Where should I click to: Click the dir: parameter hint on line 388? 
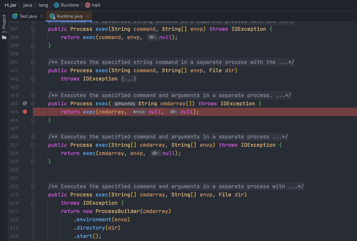(x=152, y=37)
